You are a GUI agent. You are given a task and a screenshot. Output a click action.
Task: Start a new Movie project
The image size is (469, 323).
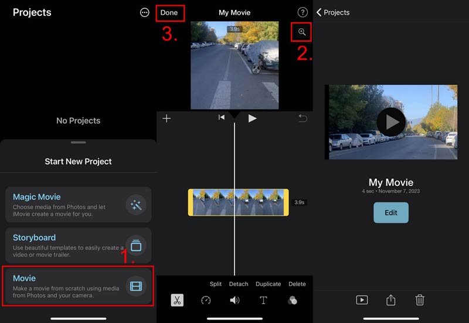pos(79,286)
